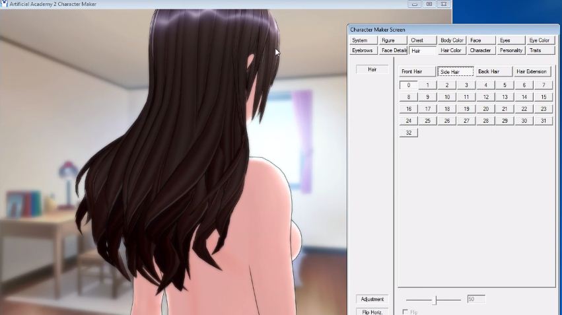This screenshot has width=562, height=315.
Task: Choose hair style 29
Action: [505, 121]
